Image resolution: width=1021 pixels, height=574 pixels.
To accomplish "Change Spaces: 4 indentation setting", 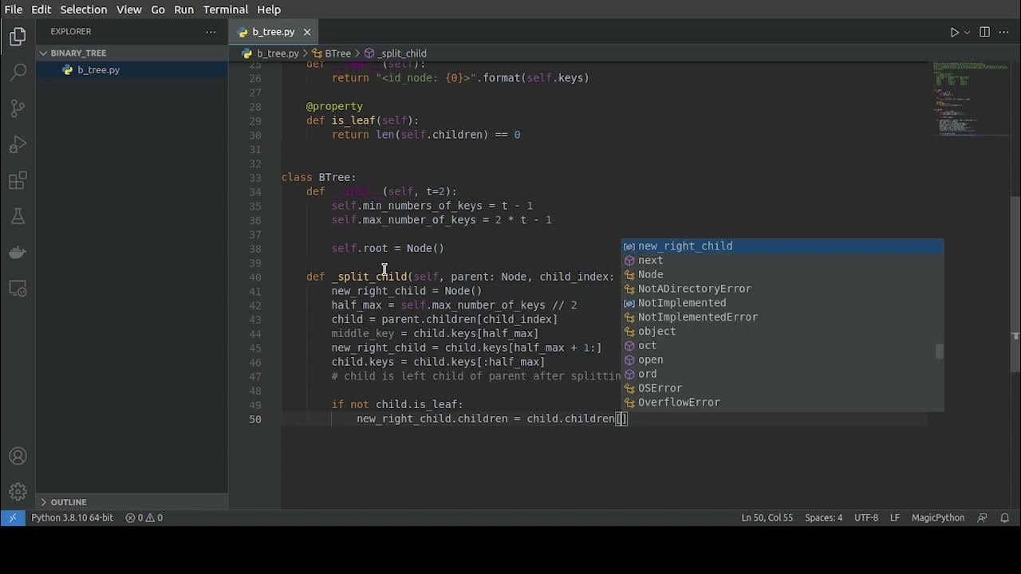I will pos(823,517).
